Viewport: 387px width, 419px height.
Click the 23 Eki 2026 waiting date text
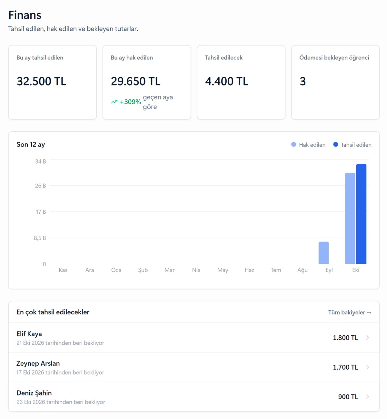pyautogui.click(x=61, y=402)
